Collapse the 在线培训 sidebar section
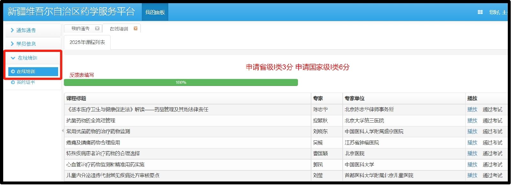The height and width of the screenshot is (185, 511). (27, 58)
